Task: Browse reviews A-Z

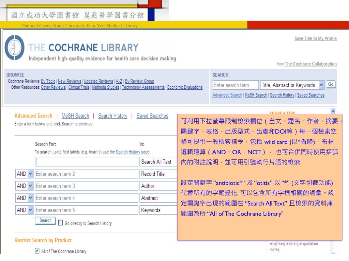Action: pyautogui.click(x=119, y=81)
